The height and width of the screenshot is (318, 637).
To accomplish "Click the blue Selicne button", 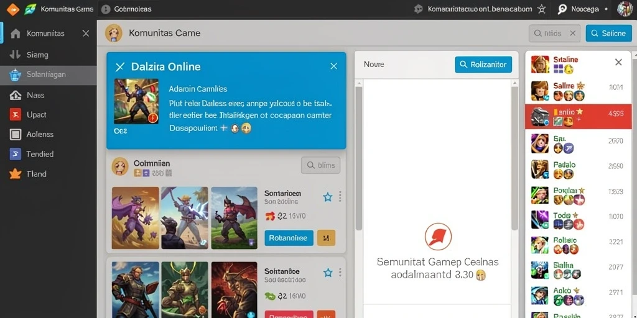I will click(x=608, y=34).
